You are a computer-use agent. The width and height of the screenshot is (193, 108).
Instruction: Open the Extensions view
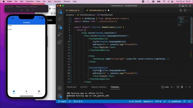point(60,42)
